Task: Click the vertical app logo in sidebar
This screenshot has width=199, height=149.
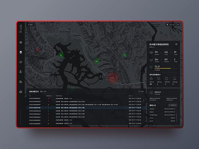Action: click(21, 29)
